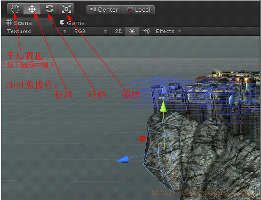The height and width of the screenshot is (200, 261).
Task: Toggle 2D scene view mode
Action: click(x=118, y=31)
